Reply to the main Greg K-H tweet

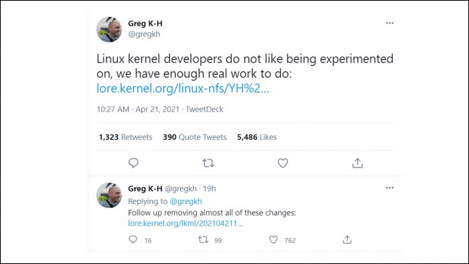tap(133, 163)
